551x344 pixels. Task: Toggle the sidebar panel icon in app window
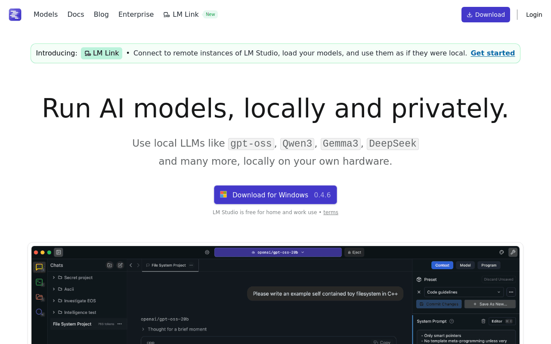coord(59,252)
